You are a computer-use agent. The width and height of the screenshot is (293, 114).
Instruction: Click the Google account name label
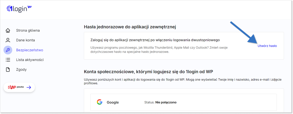click(x=113, y=102)
